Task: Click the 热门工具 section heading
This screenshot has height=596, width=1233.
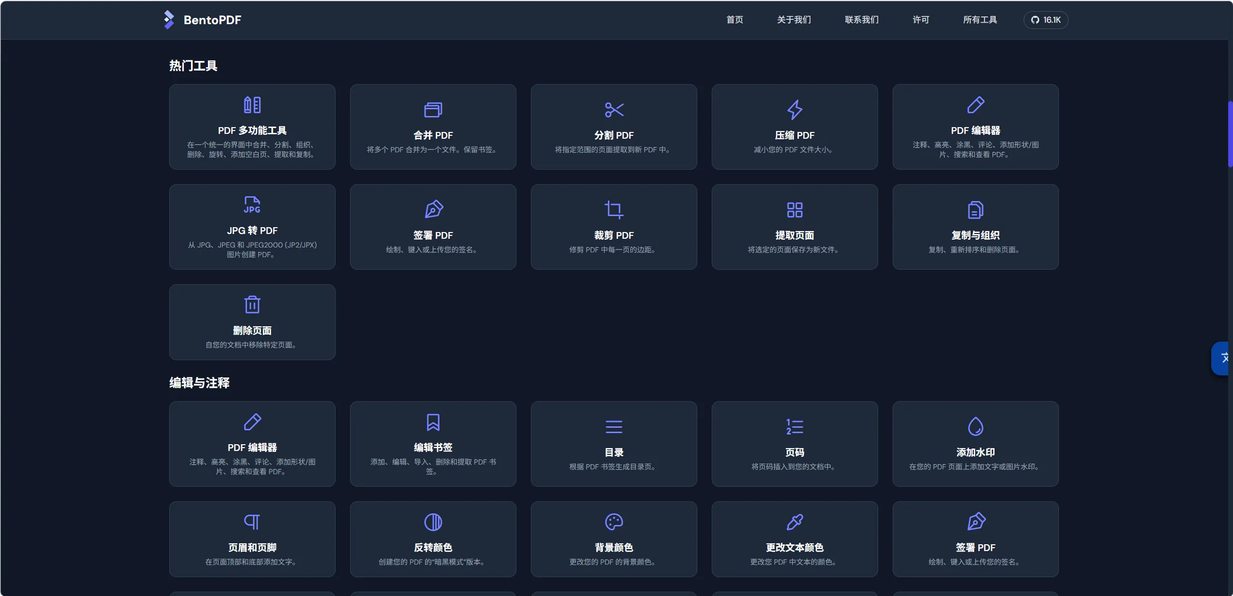Action: click(x=193, y=66)
